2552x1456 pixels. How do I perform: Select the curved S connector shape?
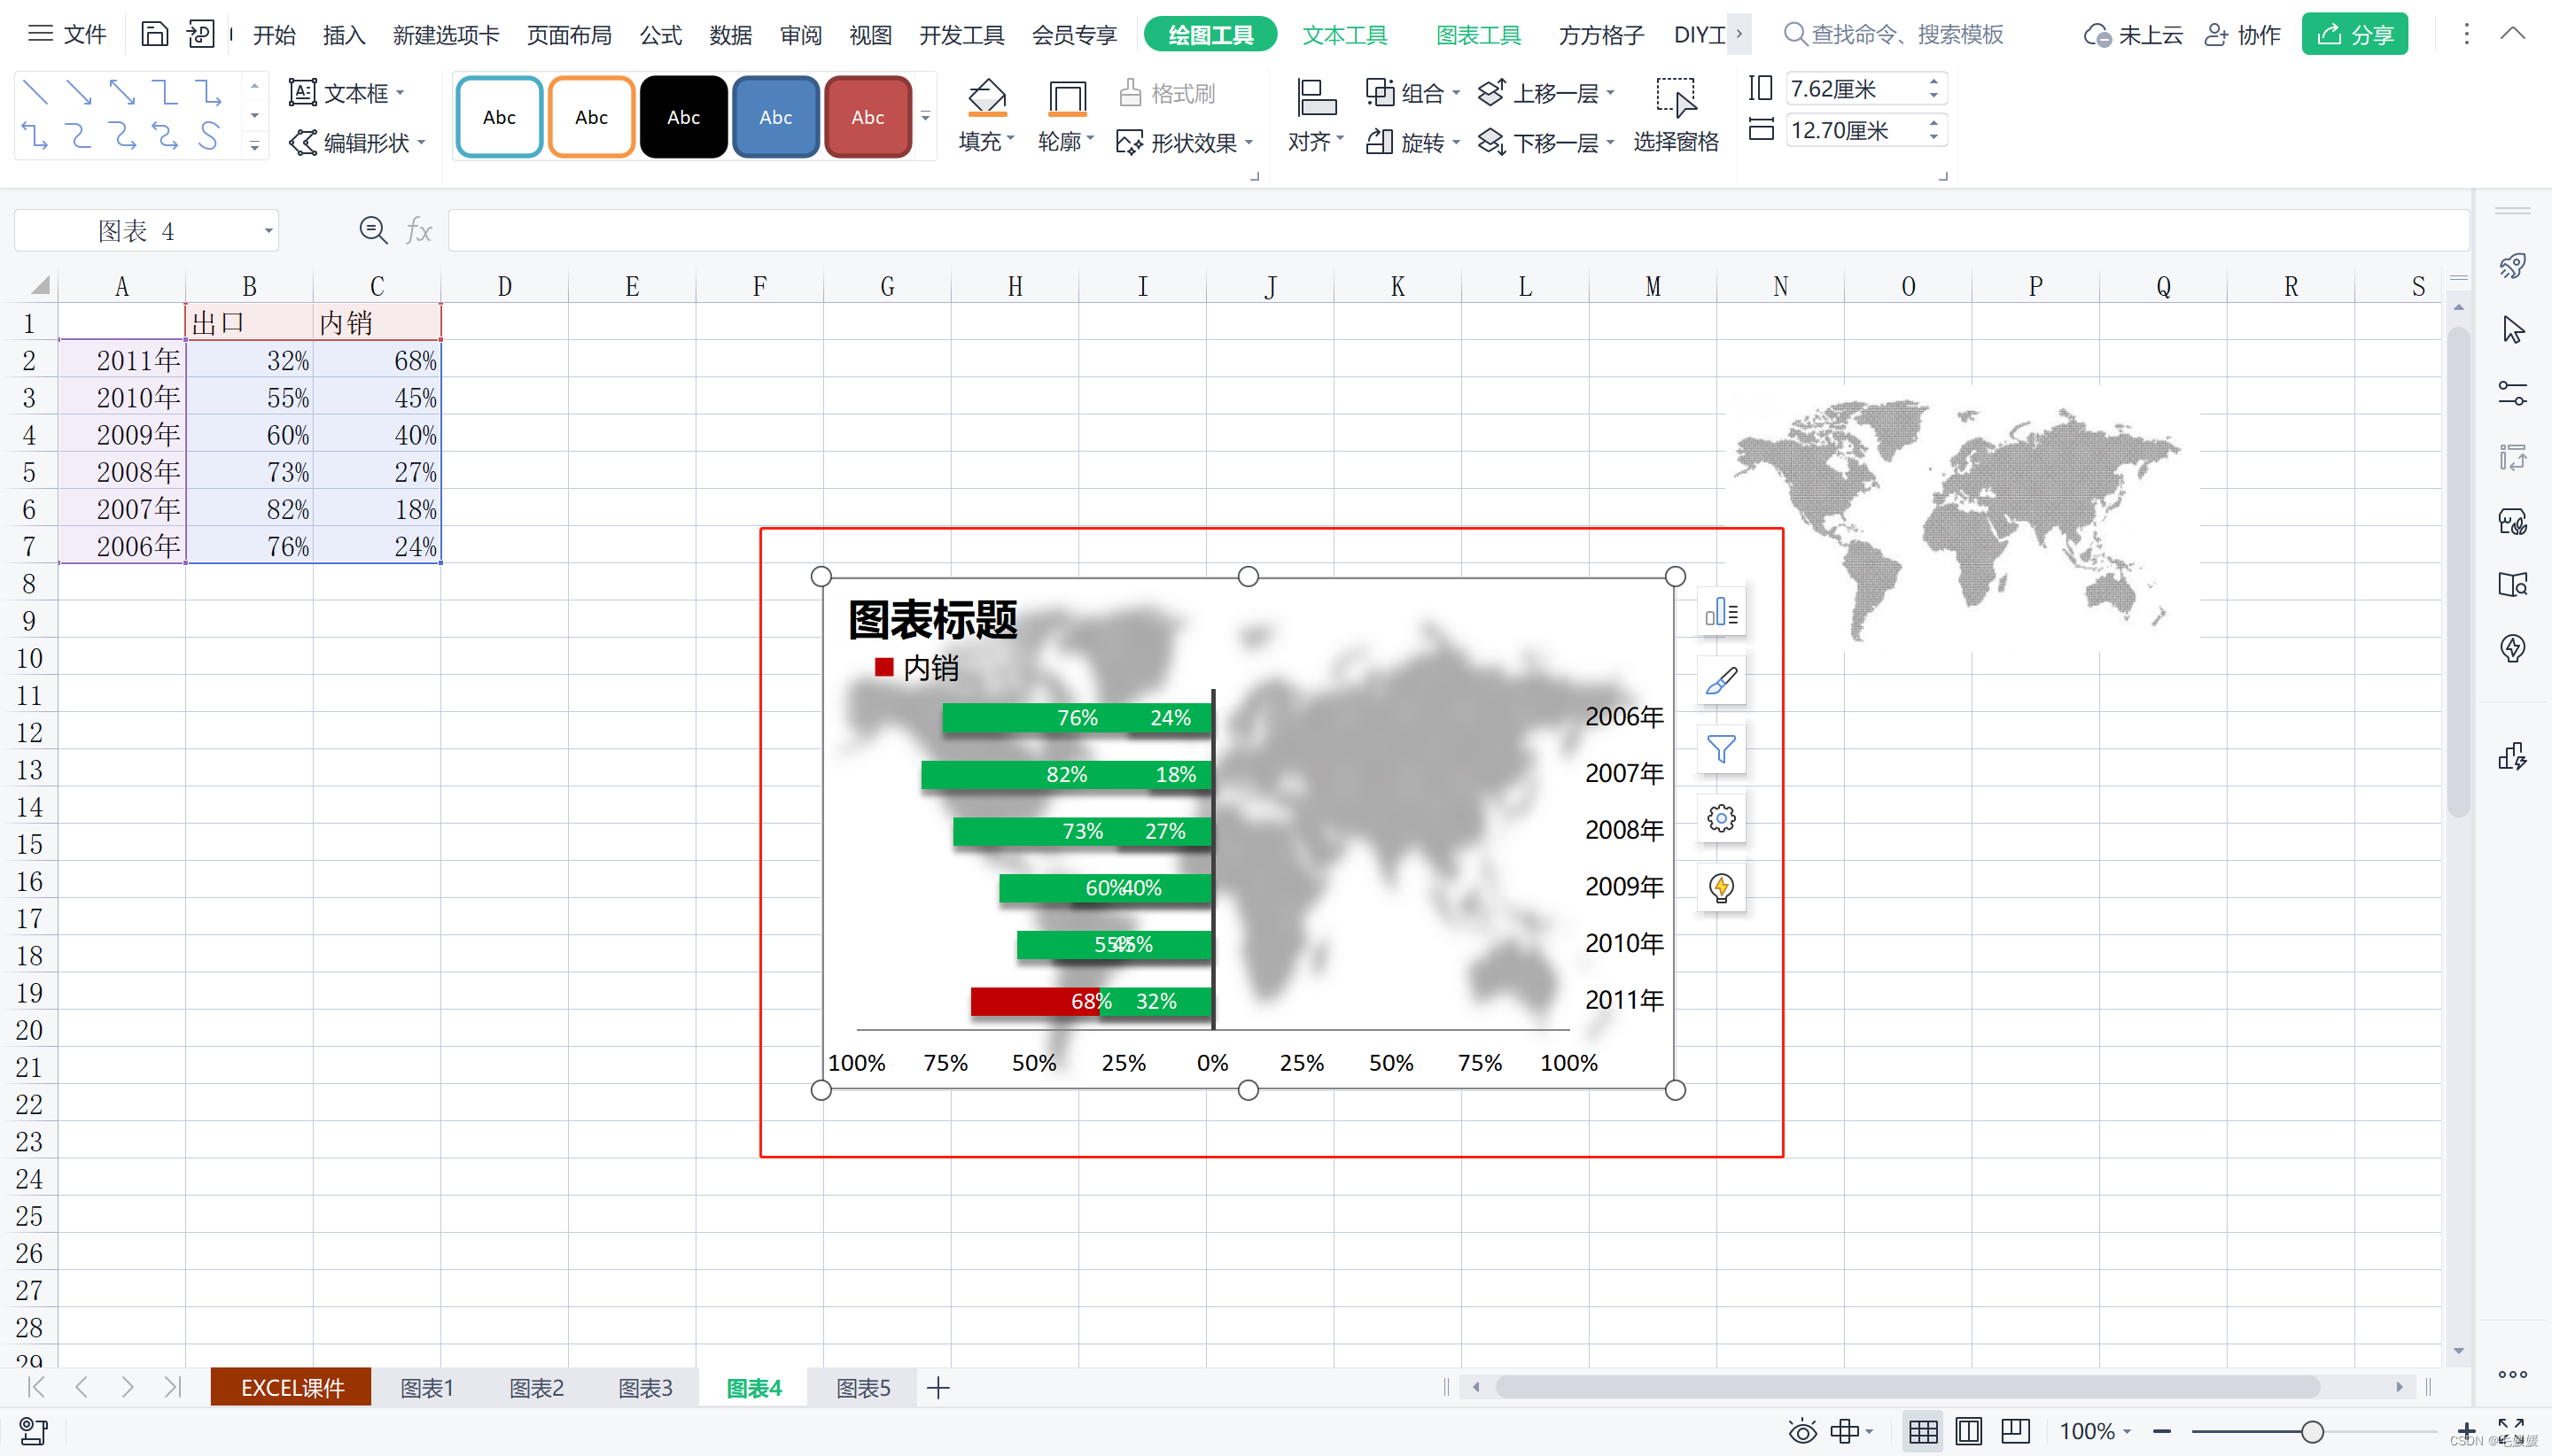tap(208, 135)
